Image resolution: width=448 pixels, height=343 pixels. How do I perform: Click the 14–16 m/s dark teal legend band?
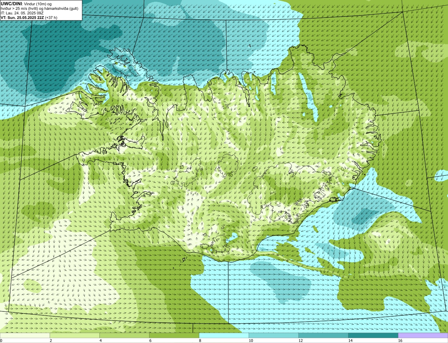click(373, 335)
